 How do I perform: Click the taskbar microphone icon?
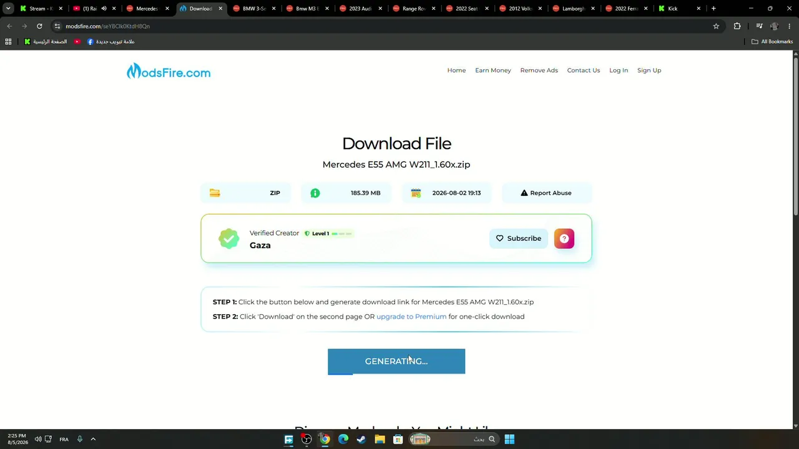(x=79, y=439)
